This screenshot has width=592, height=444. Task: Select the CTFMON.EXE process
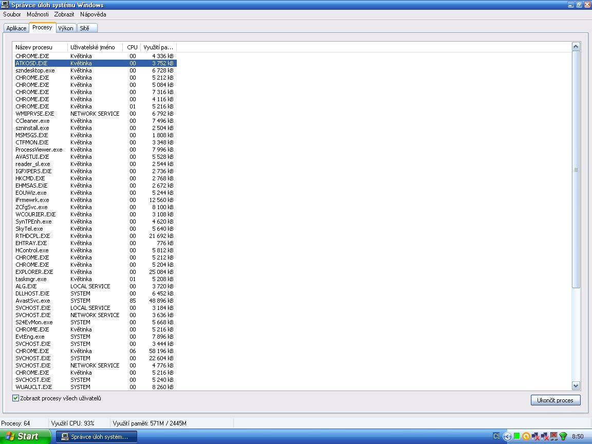(x=96, y=142)
